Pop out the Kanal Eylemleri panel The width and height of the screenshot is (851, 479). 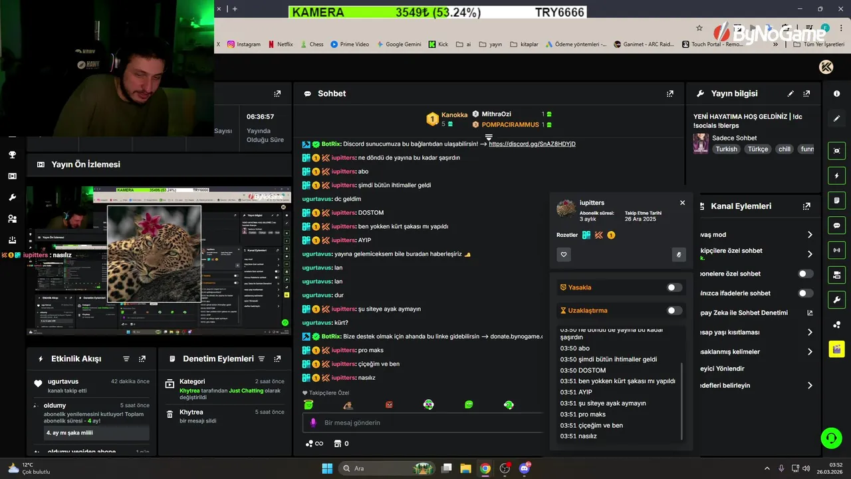[x=806, y=206]
